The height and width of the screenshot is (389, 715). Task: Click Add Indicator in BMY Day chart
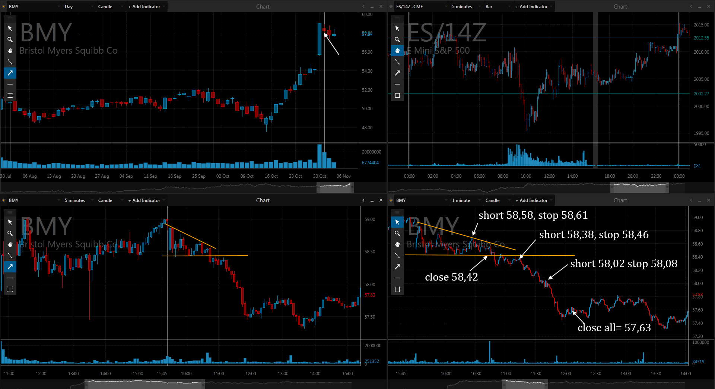point(146,7)
